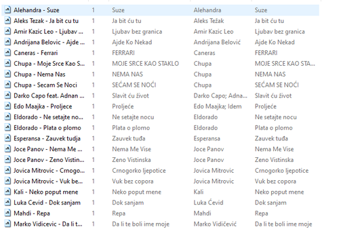Viewport: 339px width, 248px height.
Task: Click gray title cell 'Crnogorko ljepotice'
Action: (x=139, y=171)
